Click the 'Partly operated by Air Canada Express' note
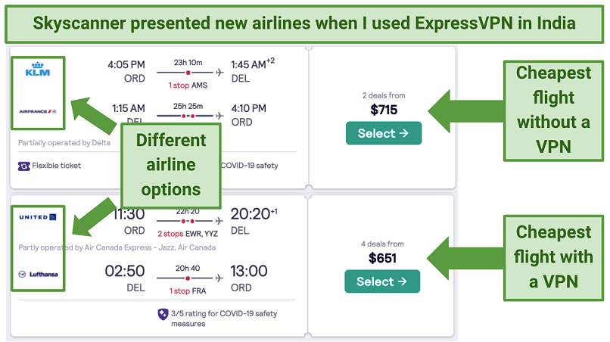This screenshot has height=342, width=610. click(117, 247)
